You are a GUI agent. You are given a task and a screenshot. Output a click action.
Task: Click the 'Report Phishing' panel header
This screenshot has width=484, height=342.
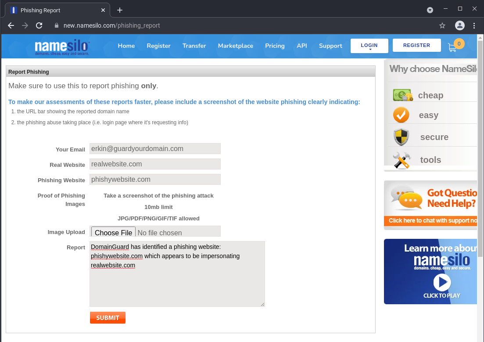[190, 72]
